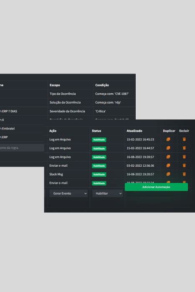Focus the rule name input field
The height and width of the screenshot is (292, 195).
[x=22, y=148]
